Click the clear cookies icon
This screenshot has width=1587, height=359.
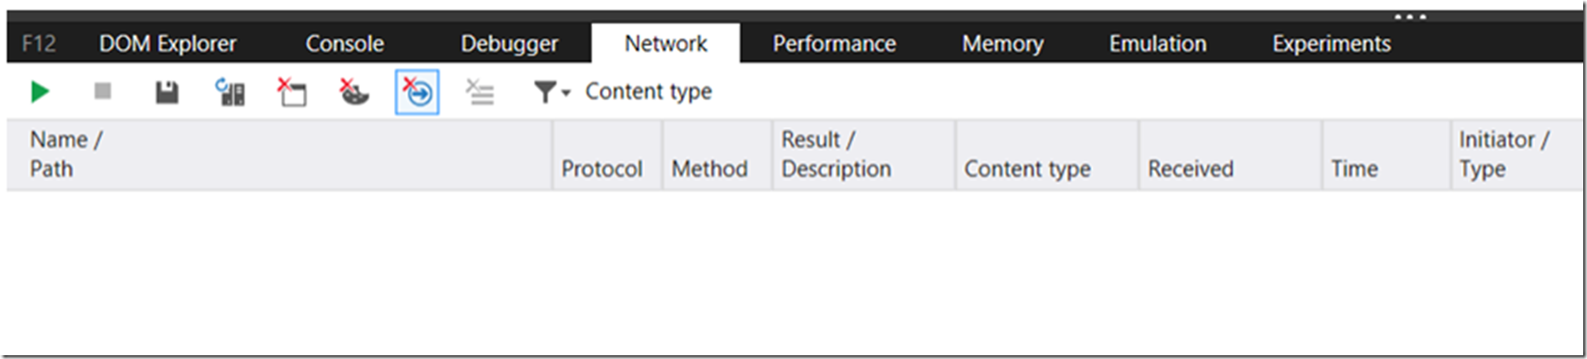(x=354, y=91)
